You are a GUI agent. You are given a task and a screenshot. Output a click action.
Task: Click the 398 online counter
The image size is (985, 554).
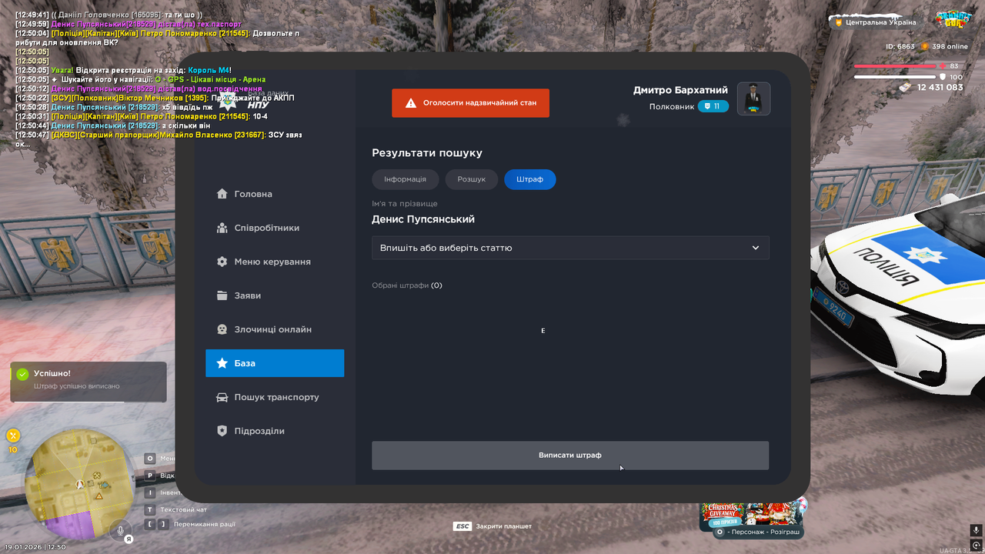tap(950, 46)
